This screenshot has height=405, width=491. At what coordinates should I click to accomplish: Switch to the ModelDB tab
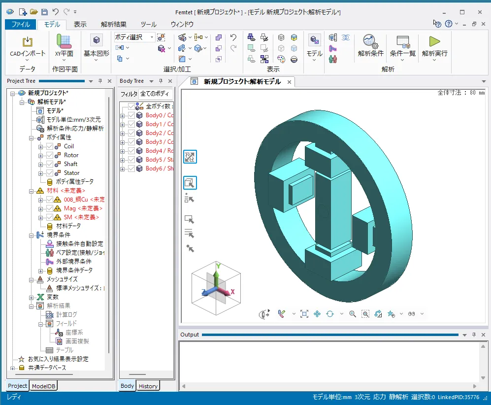tap(43, 386)
